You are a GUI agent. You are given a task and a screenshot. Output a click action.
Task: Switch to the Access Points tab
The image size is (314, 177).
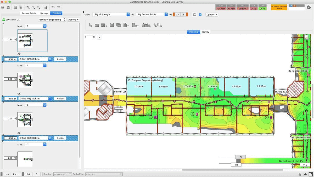[29, 13]
